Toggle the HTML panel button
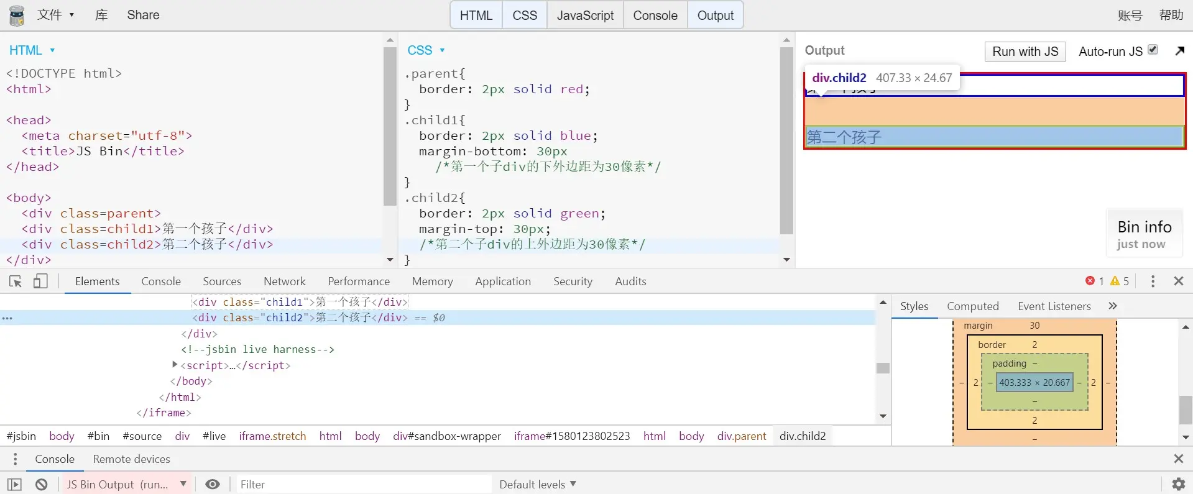 pyautogui.click(x=476, y=16)
